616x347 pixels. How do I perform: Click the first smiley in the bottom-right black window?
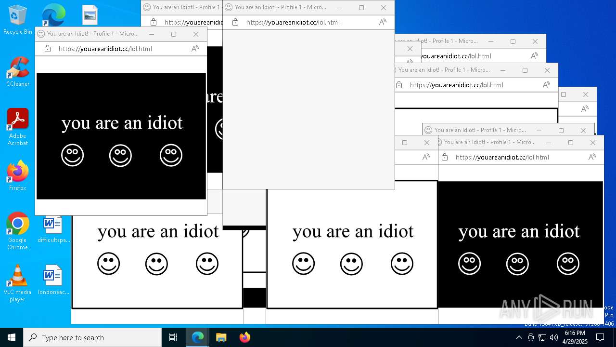coord(469,264)
